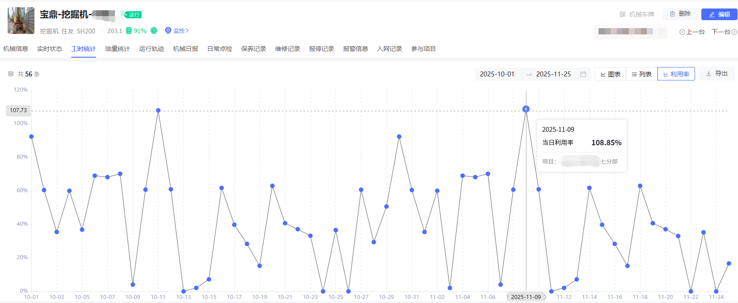The height and width of the screenshot is (303, 738).
Task: Select the 利用率 utilization view
Action: click(676, 74)
